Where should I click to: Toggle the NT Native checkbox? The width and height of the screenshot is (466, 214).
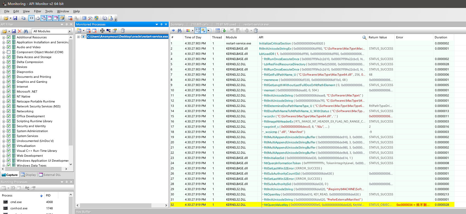click(x=9, y=96)
